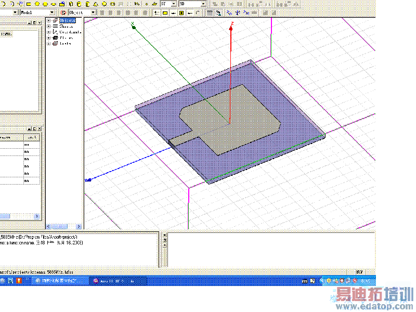Select the Draw box 3D tool
This screenshot has height=312, width=416.
[x=70, y=4]
